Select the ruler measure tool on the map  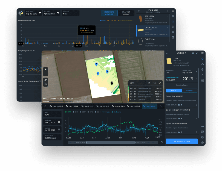(45, 80)
